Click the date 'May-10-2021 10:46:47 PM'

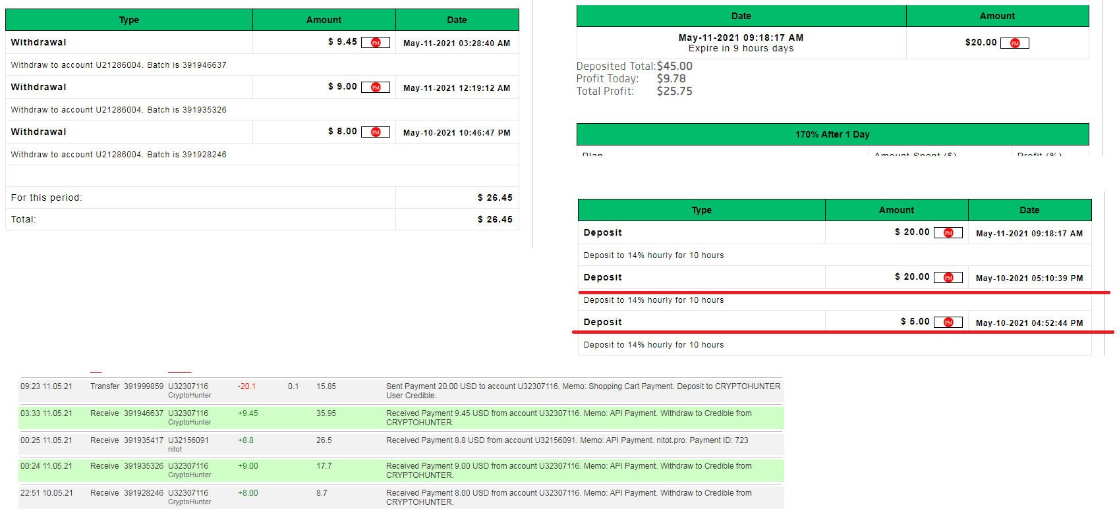pyautogui.click(x=457, y=133)
